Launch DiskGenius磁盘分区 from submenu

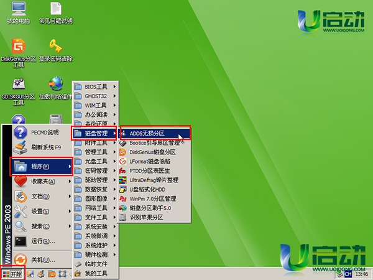click(154, 152)
